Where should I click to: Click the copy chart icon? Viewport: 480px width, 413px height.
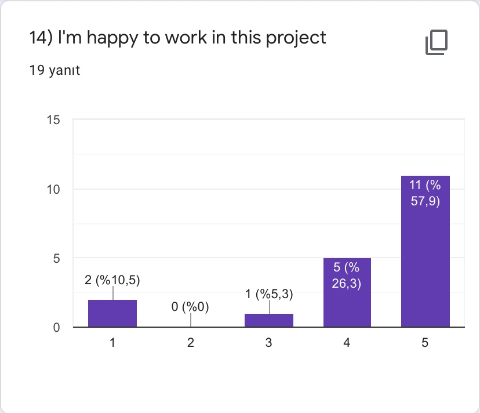click(437, 44)
